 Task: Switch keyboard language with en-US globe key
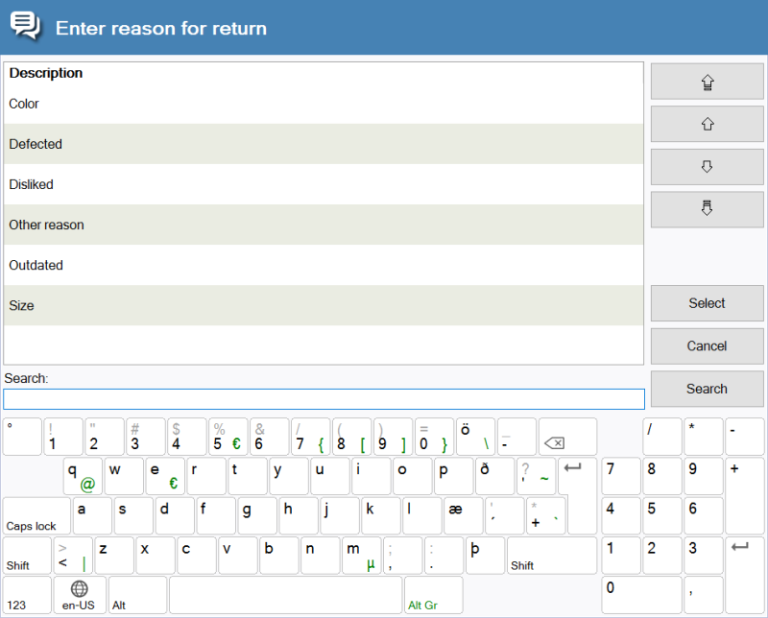point(79,595)
